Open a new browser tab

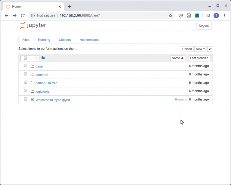[69, 6]
